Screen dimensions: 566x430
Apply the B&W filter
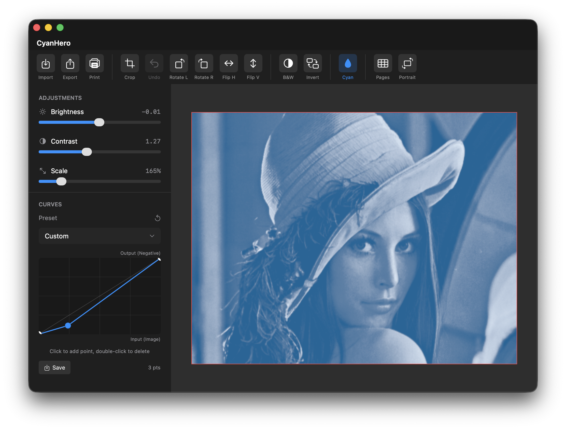pyautogui.click(x=288, y=63)
